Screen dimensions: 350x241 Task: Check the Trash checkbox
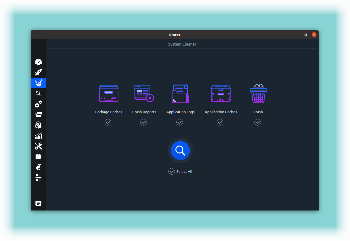click(258, 122)
